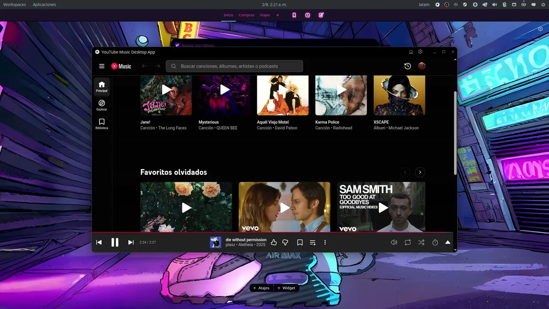Play the Sam Smith Too Good at Goodbyes video
This screenshot has width=549, height=309.
381,207
